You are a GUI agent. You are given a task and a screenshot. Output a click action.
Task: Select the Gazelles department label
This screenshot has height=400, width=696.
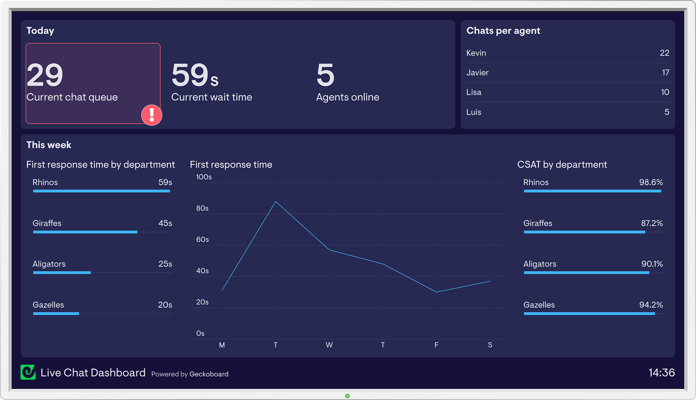click(48, 305)
